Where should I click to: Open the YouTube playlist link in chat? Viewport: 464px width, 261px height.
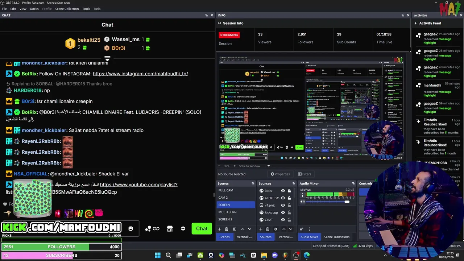(x=138, y=185)
